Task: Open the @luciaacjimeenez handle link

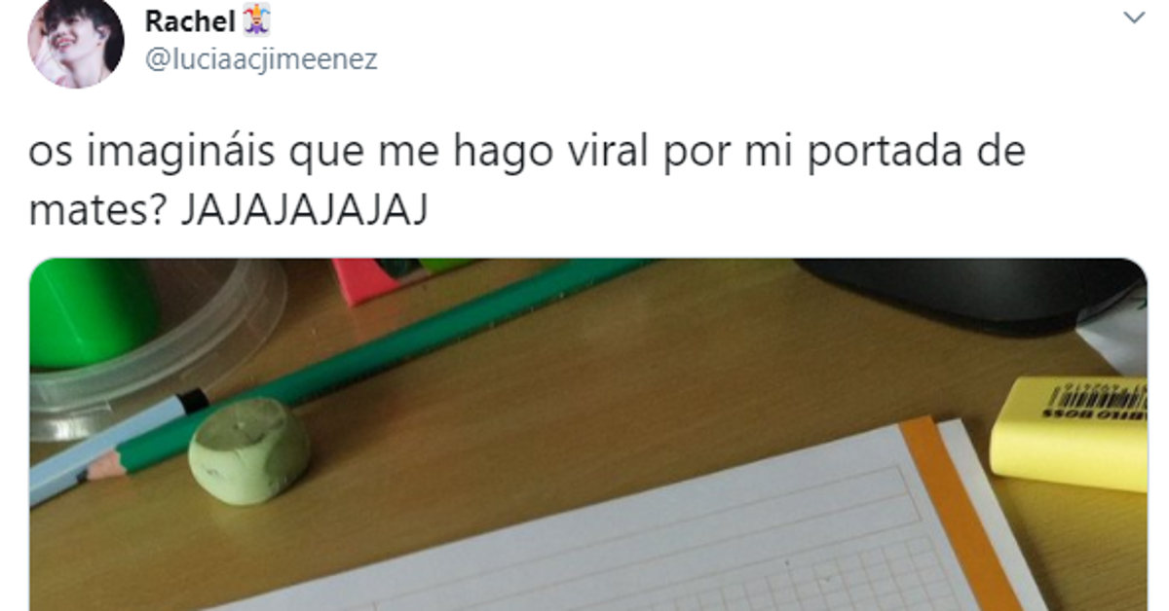Action: coord(261,60)
